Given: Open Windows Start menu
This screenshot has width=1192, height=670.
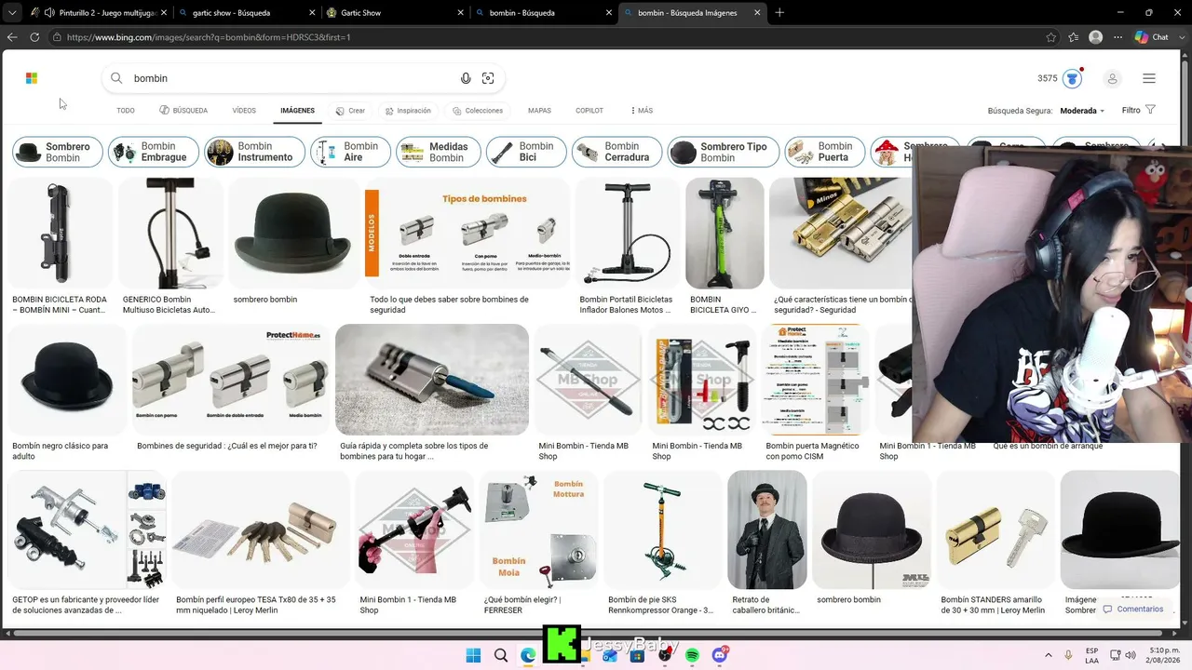Looking at the screenshot, I should click(473, 655).
